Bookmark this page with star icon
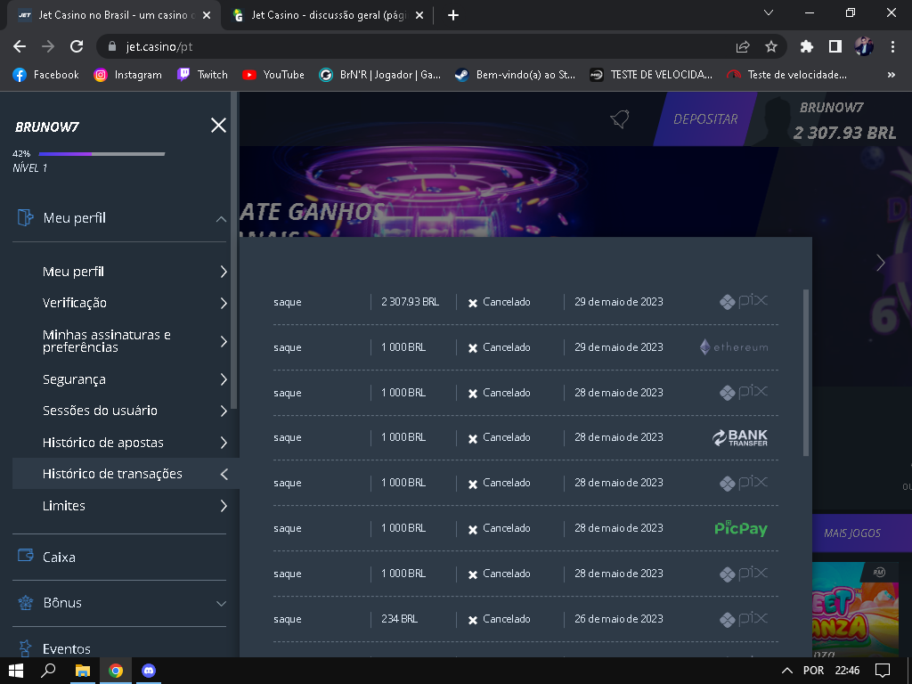 [x=771, y=46]
